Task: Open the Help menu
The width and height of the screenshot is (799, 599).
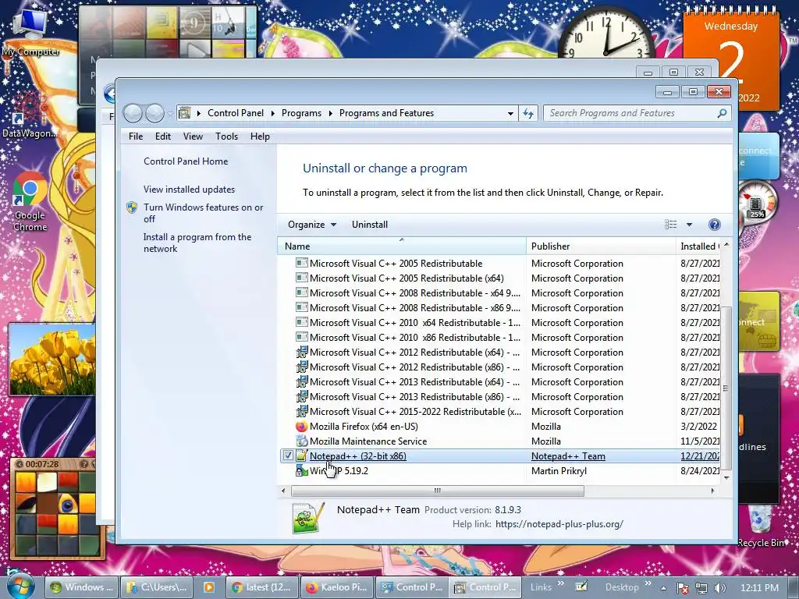Action: (260, 136)
